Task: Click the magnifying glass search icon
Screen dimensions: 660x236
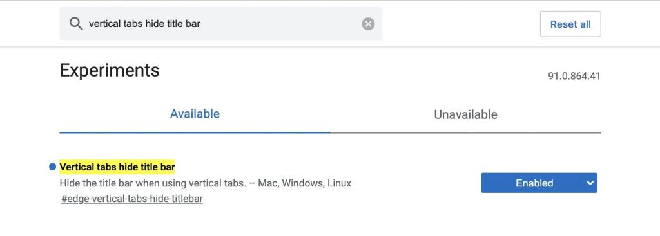Action: tap(76, 24)
